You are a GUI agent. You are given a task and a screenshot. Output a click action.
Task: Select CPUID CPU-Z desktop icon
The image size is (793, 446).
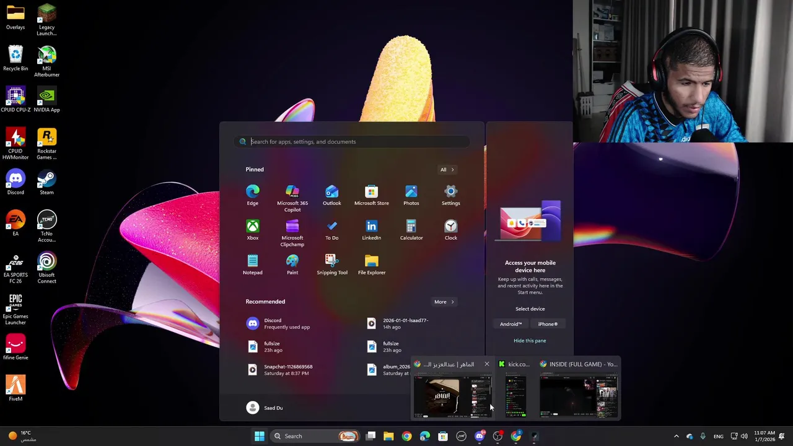(15, 100)
